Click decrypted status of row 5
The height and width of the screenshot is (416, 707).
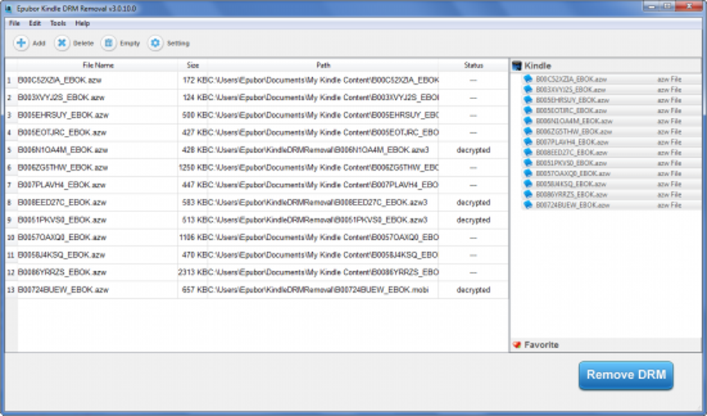473,150
